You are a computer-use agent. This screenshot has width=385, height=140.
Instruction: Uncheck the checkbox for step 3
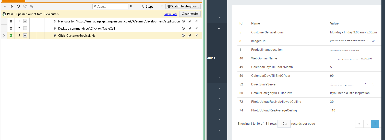coord(25,35)
